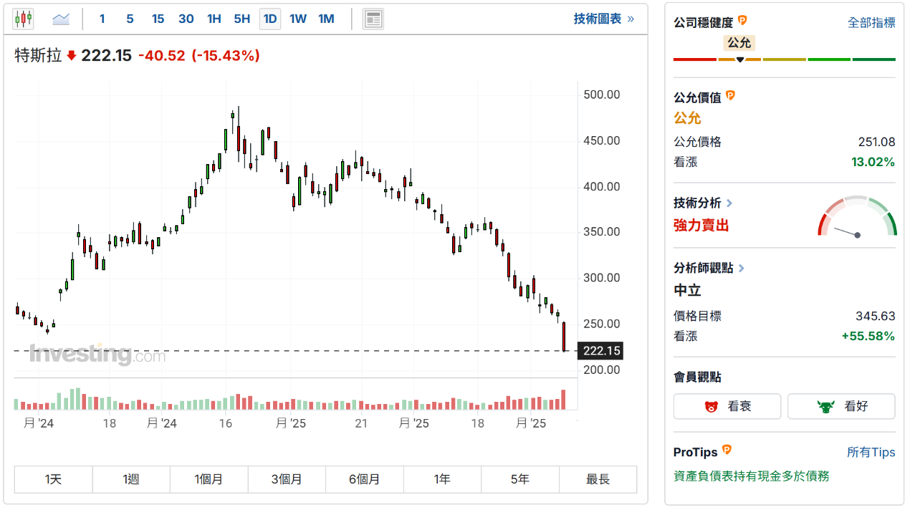The height and width of the screenshot is (510, 910).
Task: Select the 1天 range tab
Action: 53,479
